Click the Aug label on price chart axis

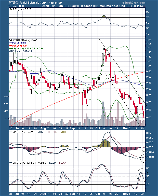(x=43, y=128)
